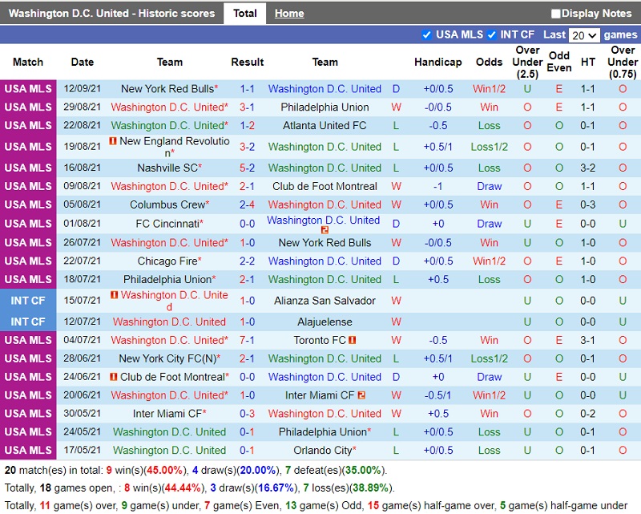Select the Columbus Crew team link
641x514 pixels.
coord(167,204)
